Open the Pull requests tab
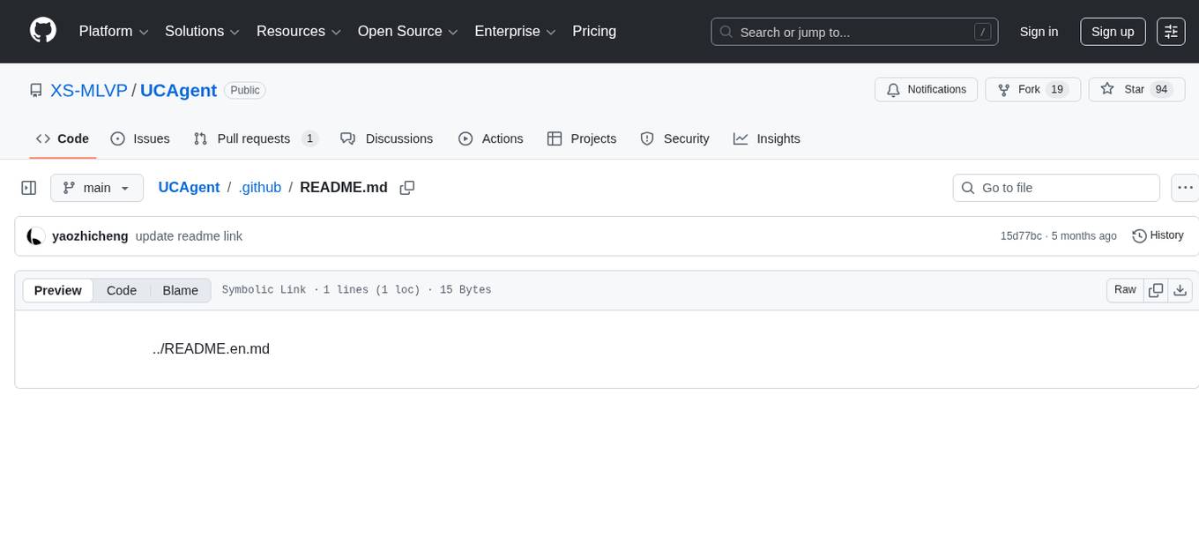 (x=254, y=138)
